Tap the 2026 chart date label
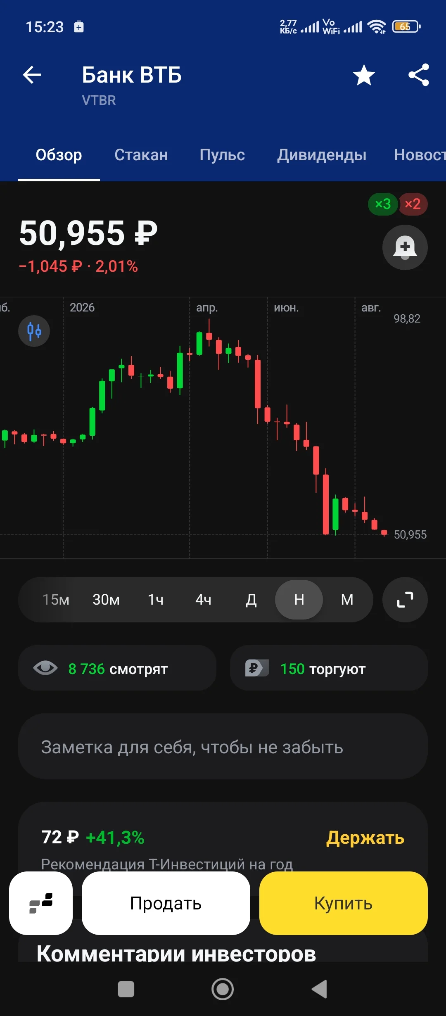The image size is (446, 1016). point(82,308)
